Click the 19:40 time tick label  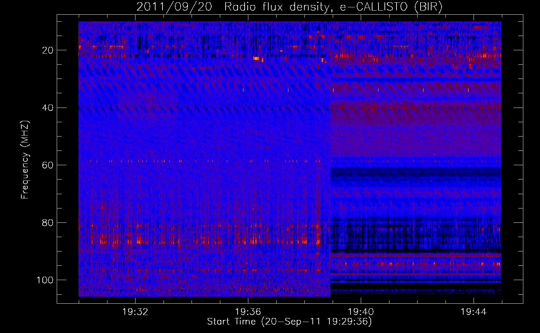point(361,312)
